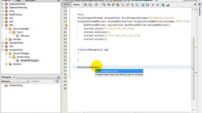Select the LMS project icon
202x113 pixels.
tap(6, 22)
